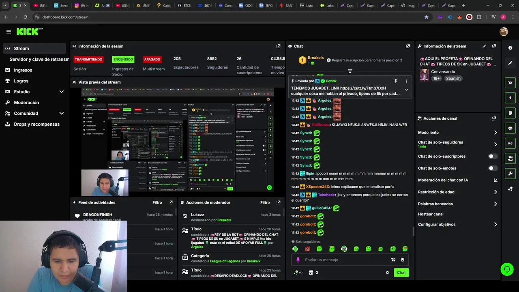The image size is (519, 292).
Task: Open the Filtro button in Feed de actividades
Action: point(157,202)
